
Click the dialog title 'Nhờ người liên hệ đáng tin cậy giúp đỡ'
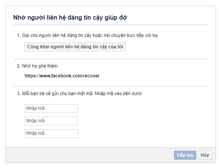pyautogui.click(x=70, y=18)
